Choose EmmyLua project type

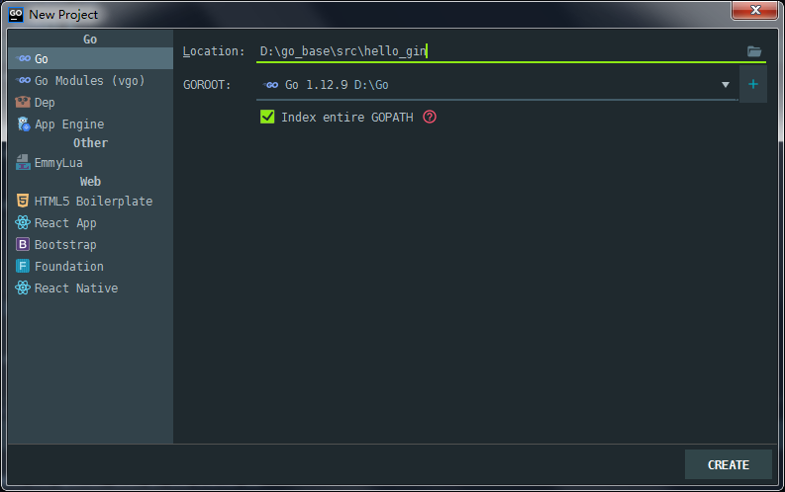[x=90, y=162]
